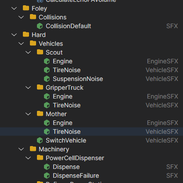
Task: Select the TireNoise event under Scout
Action: (66, 70)
